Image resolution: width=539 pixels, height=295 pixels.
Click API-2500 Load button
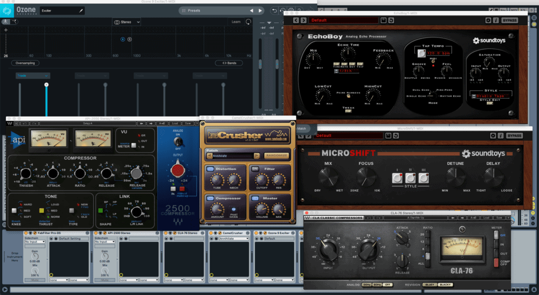tap(175, 123)
